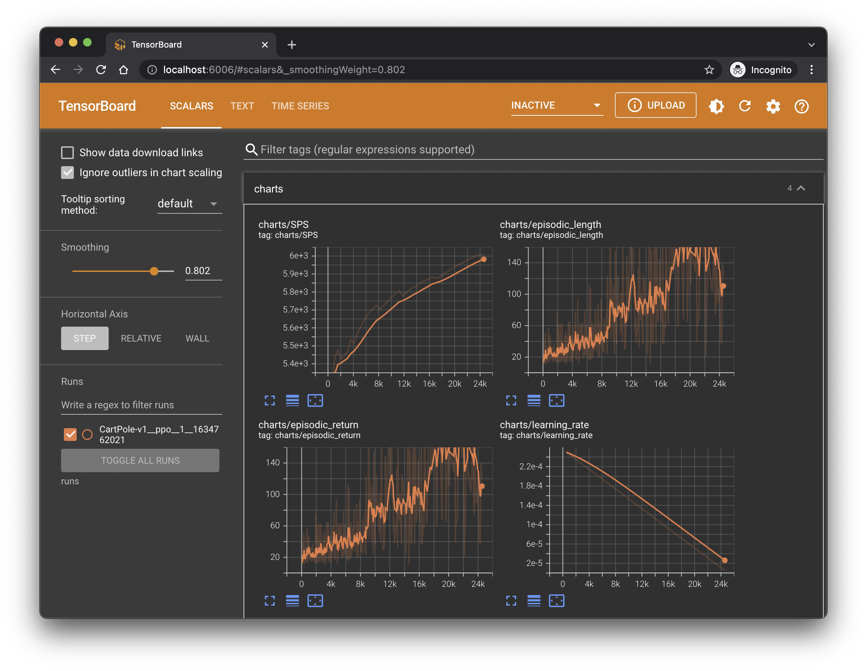The image size is (867, 671).
Task: Click the end point of the learning_rate curve
Action: coord(725,560)
